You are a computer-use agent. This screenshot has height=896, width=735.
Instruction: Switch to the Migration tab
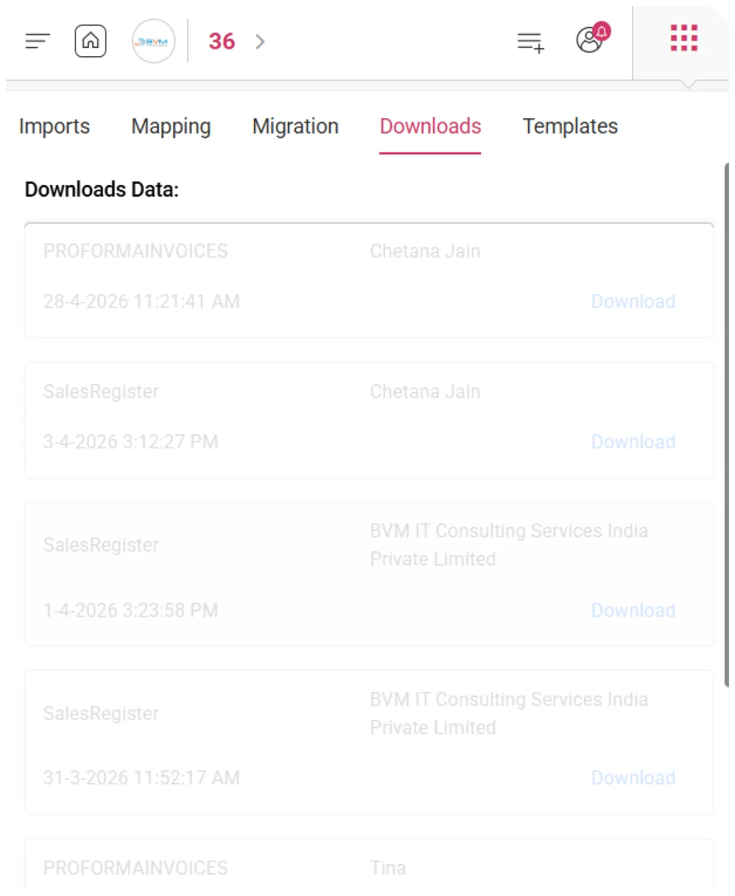coord(295,126)
